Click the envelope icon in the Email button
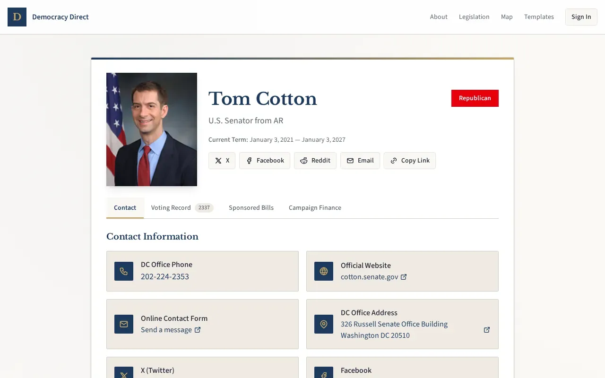This screenshot has height=378, width=605. (x=349, y=161)
